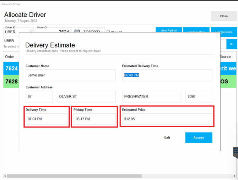Click the postcode field showing 2096

click(199, 96)
